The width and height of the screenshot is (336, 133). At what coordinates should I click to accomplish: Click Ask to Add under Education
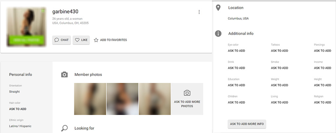pos(236,85)
